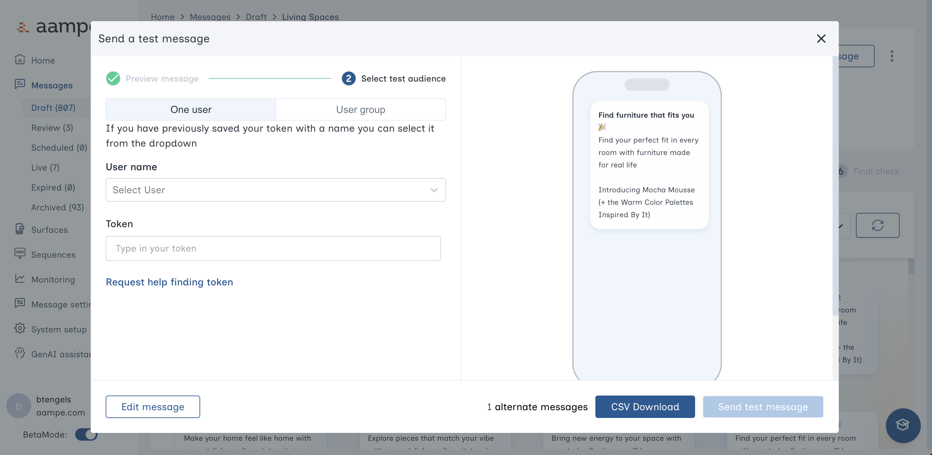Open Monitoring via its chart icon

20,279
